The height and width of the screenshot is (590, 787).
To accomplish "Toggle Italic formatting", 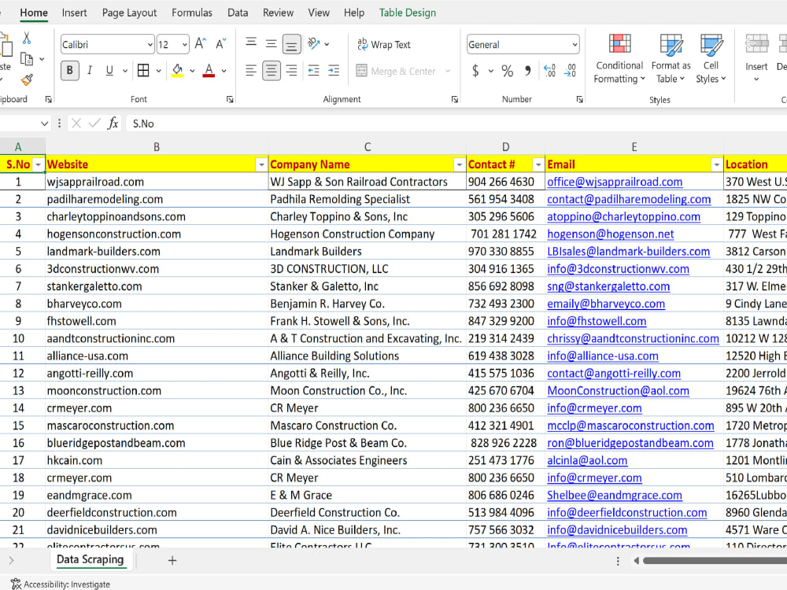I will point(90,70).
